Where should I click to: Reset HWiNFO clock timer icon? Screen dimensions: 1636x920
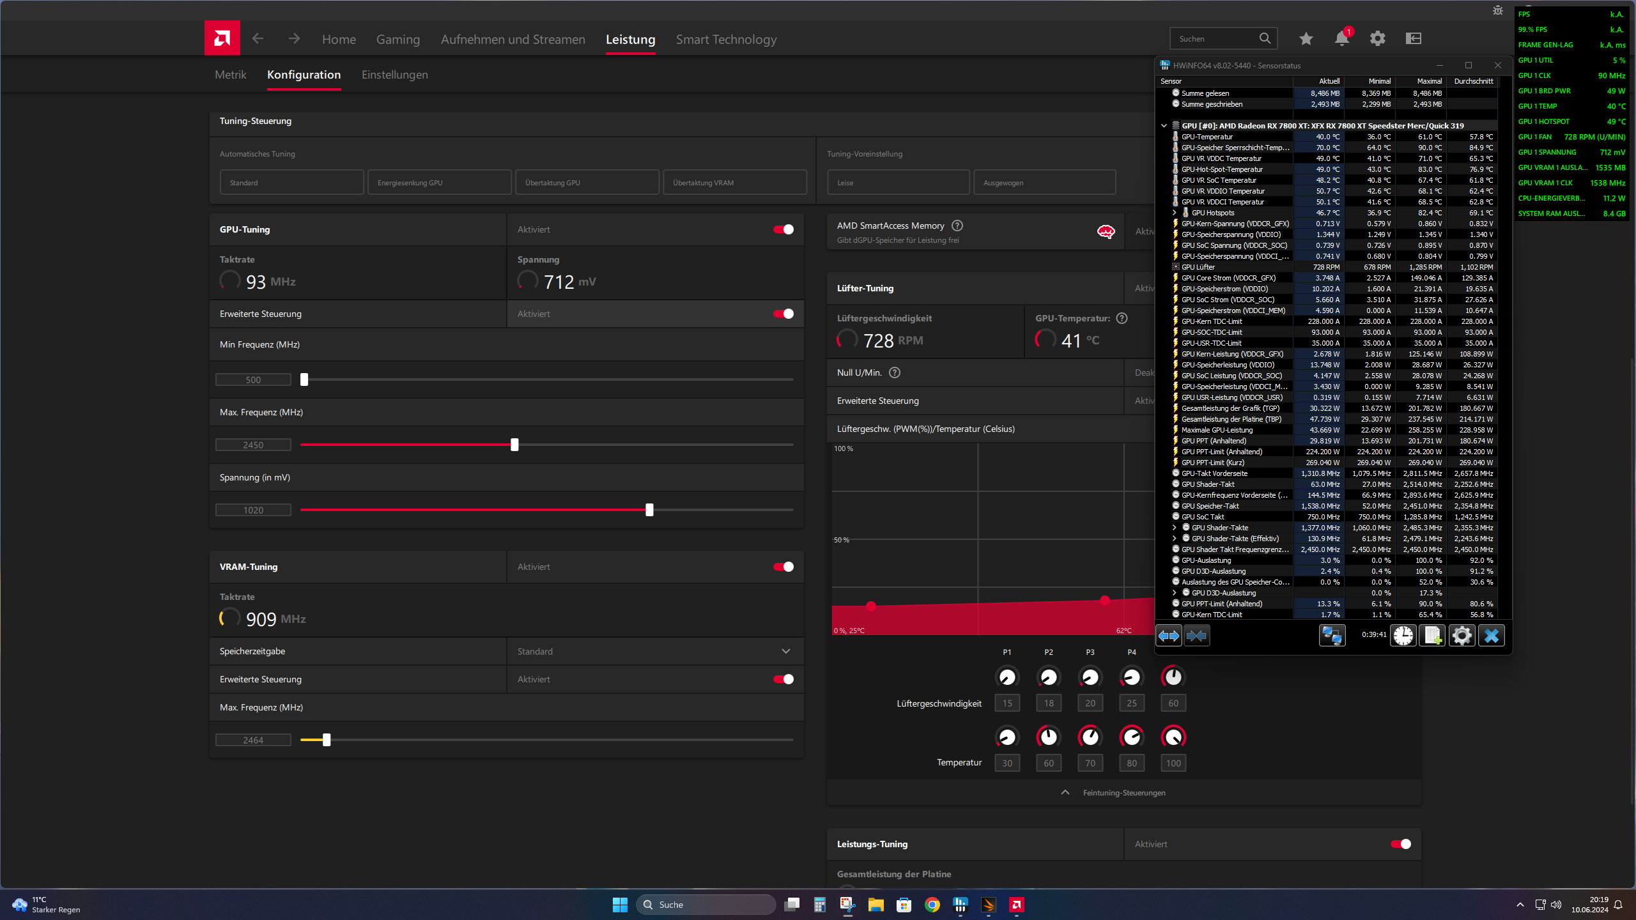pyautogui.click(x=1403, y=635)
